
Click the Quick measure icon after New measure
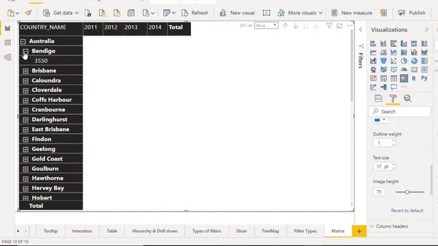[384, 13]
